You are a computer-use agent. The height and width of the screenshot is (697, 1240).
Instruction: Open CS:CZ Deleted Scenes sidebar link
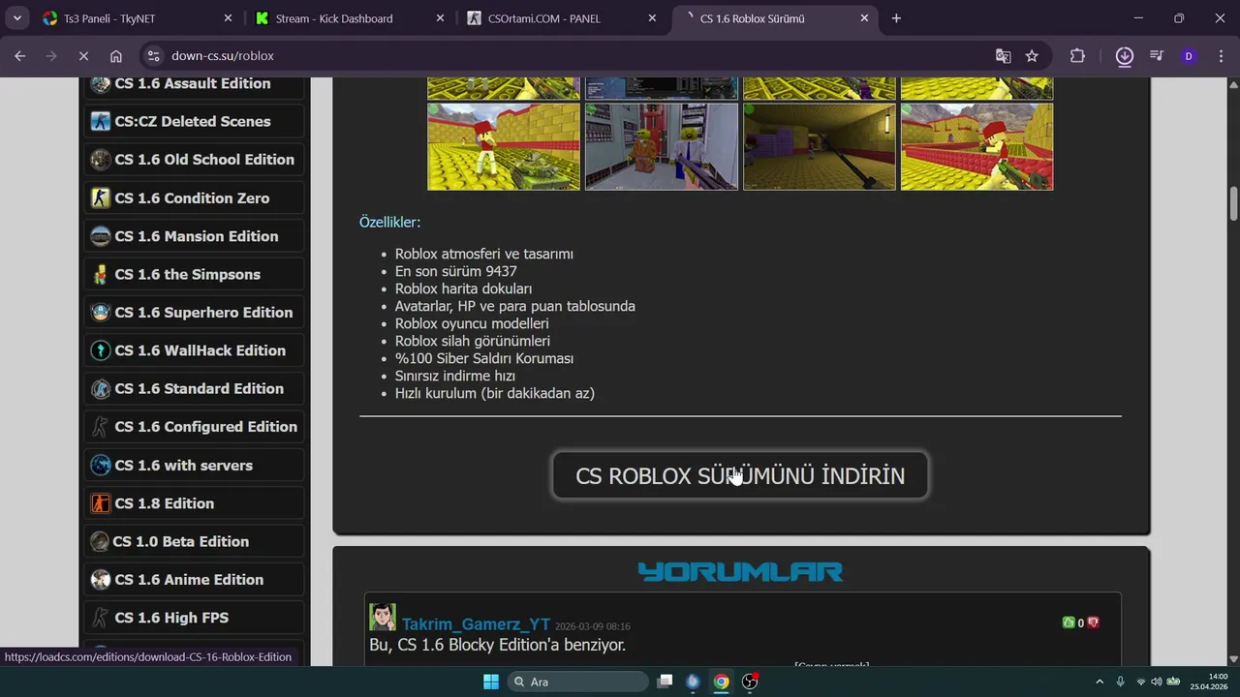tap(194, 121)
